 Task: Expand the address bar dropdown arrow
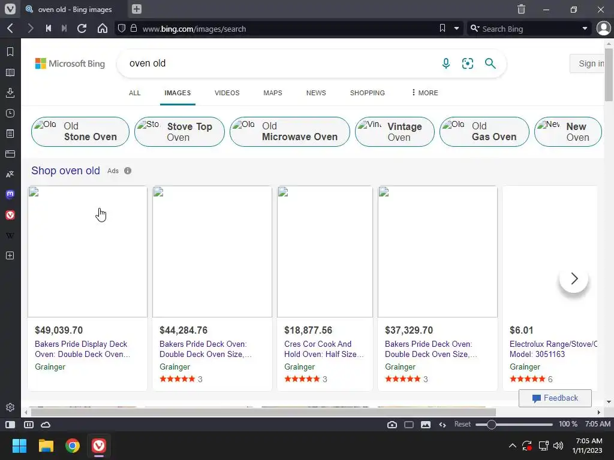coord(456,29)
